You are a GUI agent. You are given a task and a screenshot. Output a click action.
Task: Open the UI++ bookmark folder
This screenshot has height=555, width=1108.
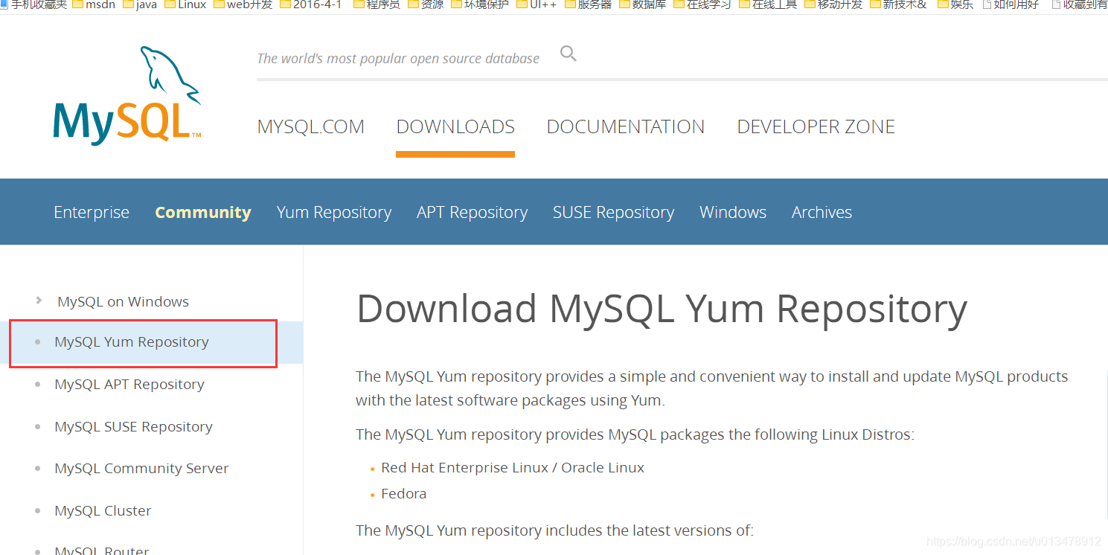pos(537,4)
